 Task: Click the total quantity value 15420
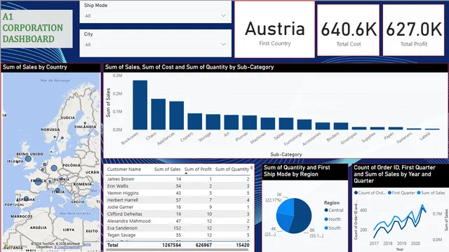click(x=243, y=245)
